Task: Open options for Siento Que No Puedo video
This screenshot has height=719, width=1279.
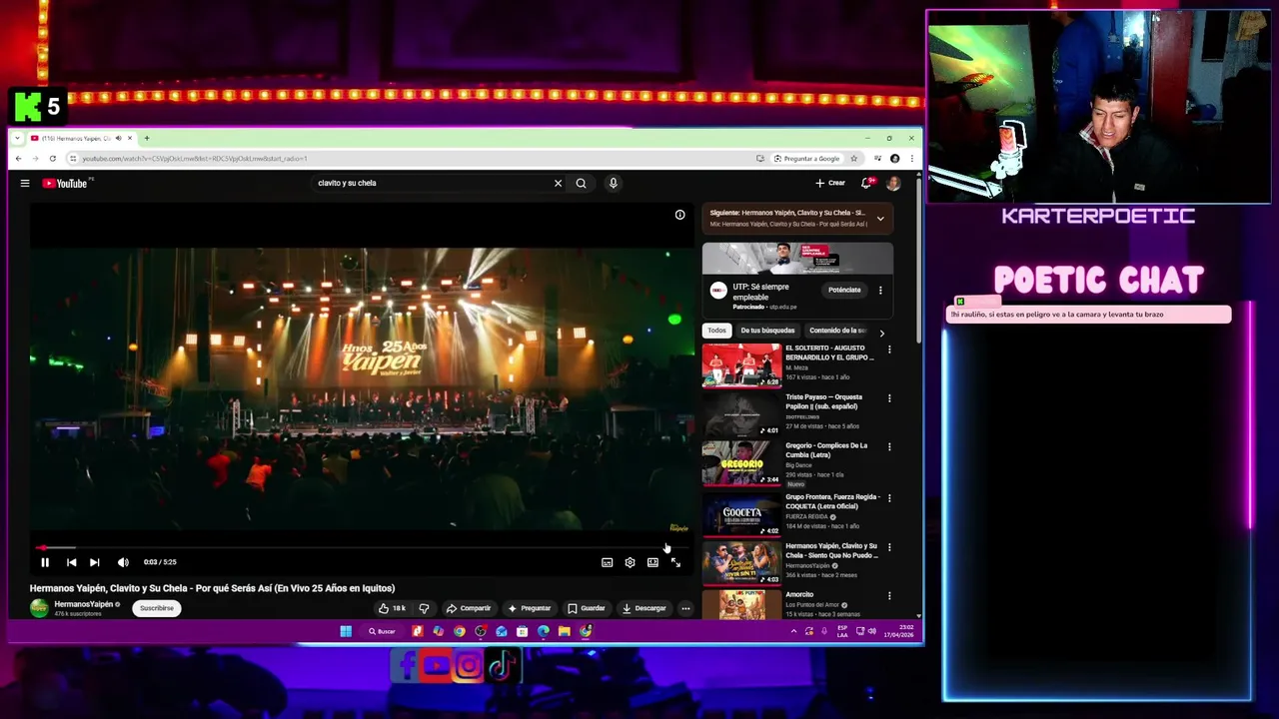Action: coord(889,546)
